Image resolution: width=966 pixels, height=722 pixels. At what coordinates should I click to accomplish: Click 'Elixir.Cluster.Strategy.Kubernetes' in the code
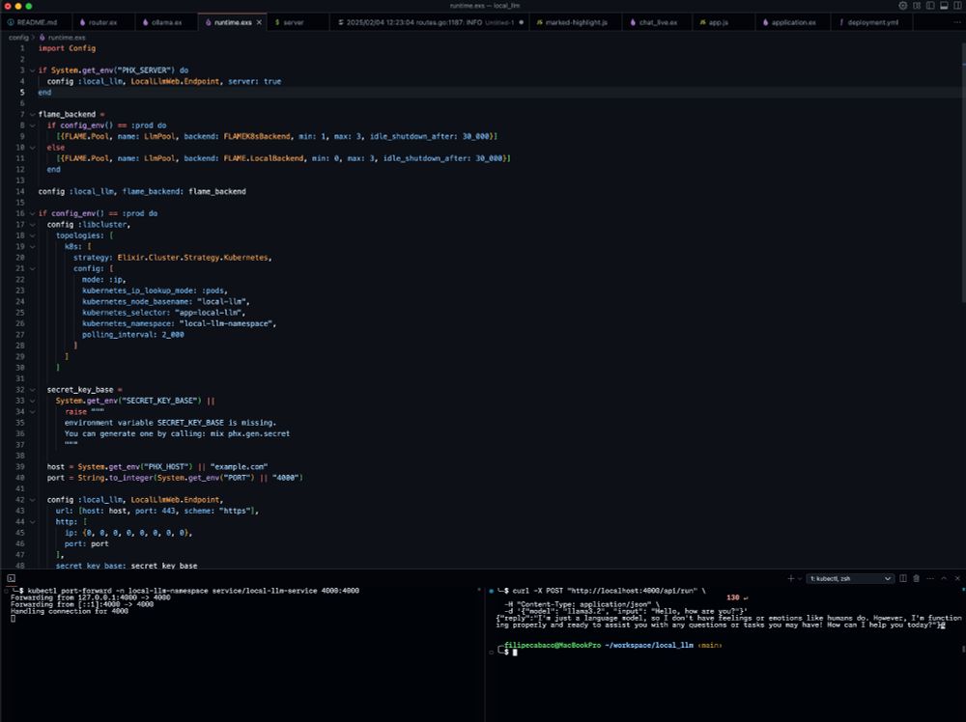193,258
